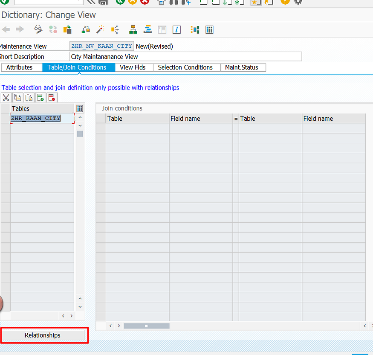The image size is (373, 355).
Task: Open Tables column configuration icon
Action: (x=80, y=108)
